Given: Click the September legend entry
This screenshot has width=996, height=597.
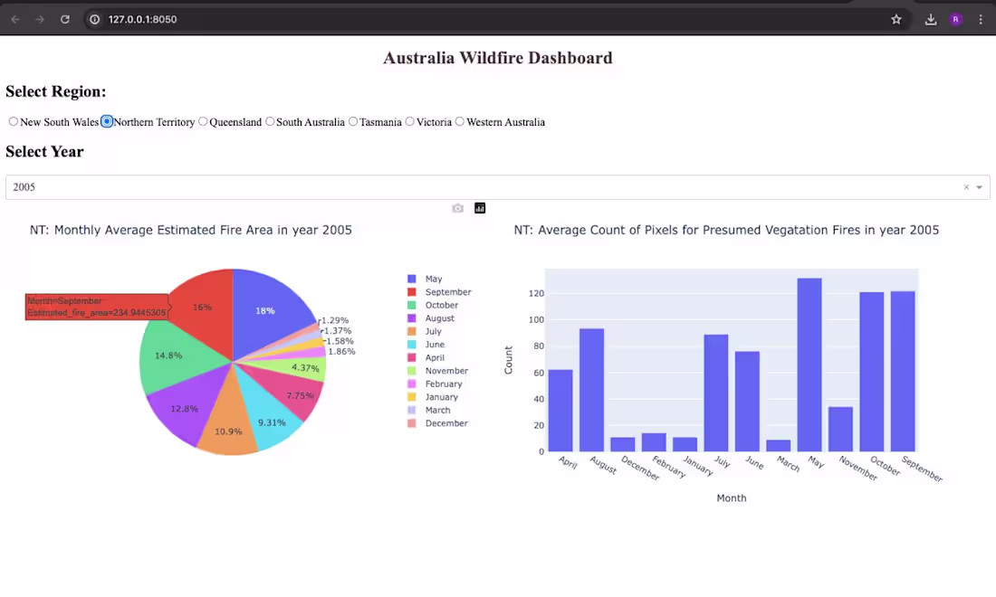Looking at the screenshot, I should [447, 291].
